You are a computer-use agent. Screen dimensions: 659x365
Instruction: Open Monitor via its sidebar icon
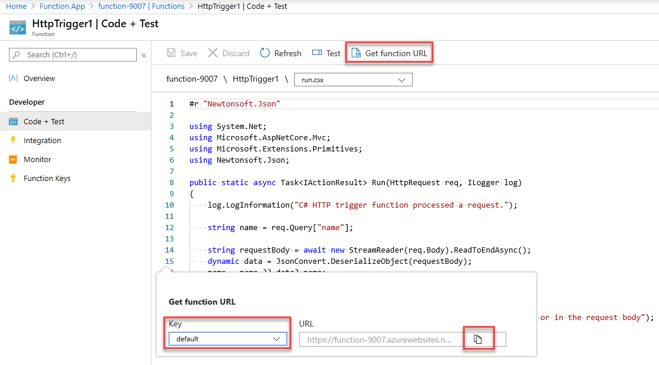(x=13, y=159)
